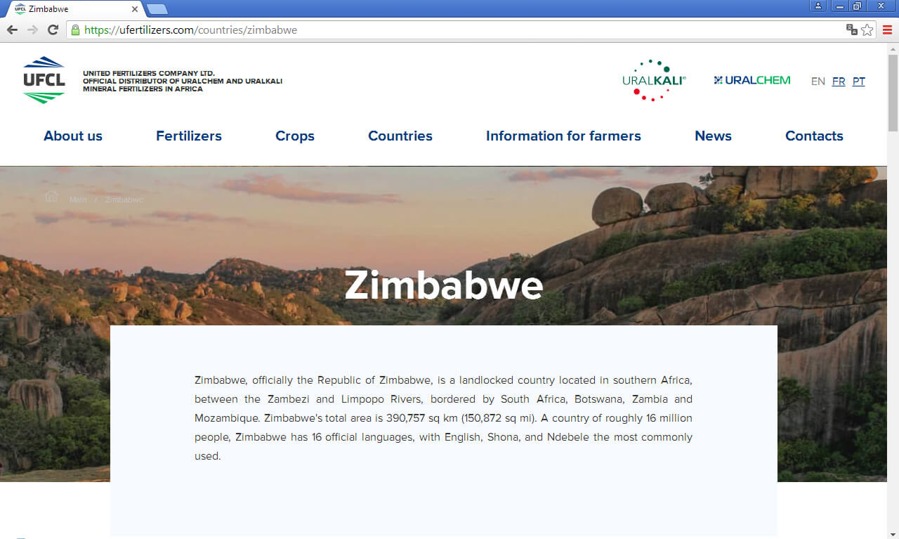Reload the page with the refresh icon
899x539 pixels.
pyautogui.click(x=53, y=30)
